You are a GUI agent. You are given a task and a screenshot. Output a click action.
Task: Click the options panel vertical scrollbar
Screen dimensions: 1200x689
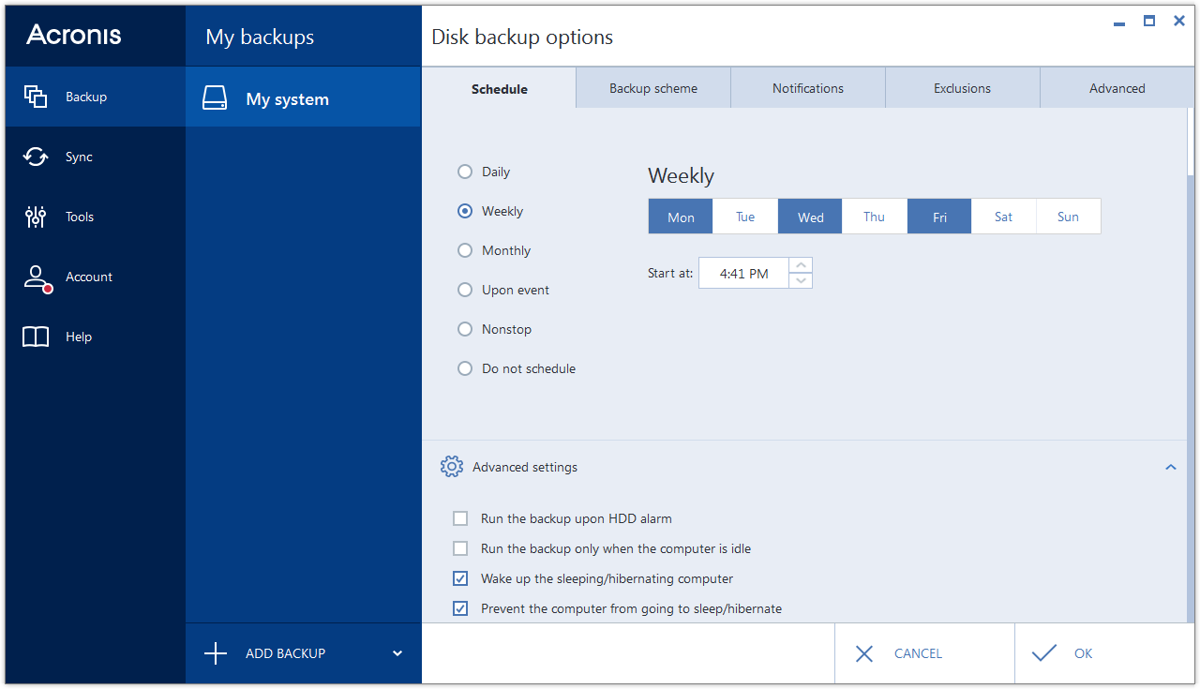(1192, 365)
